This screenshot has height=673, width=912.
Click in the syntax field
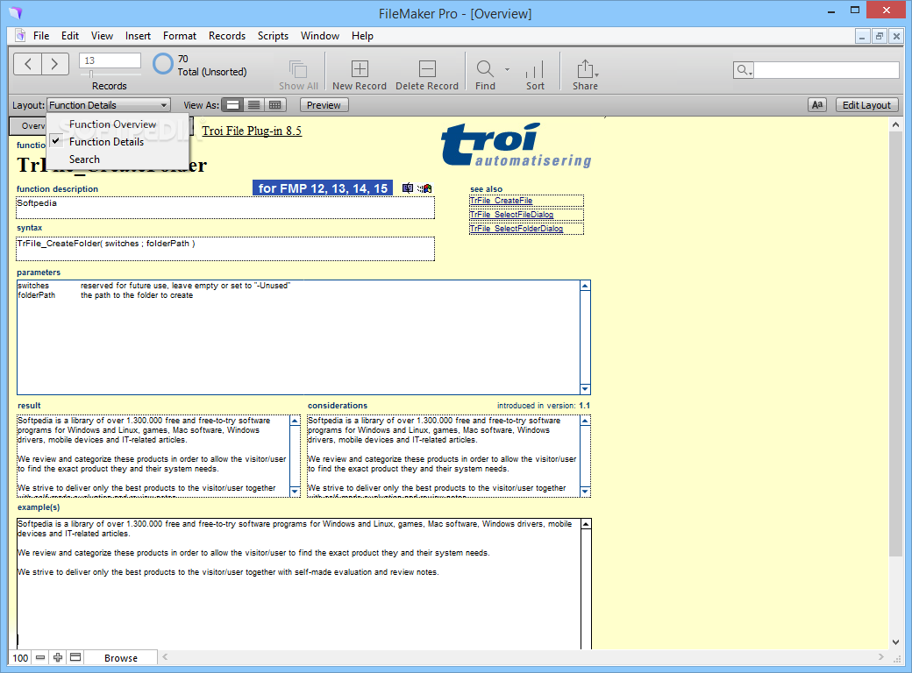[225, 249]
